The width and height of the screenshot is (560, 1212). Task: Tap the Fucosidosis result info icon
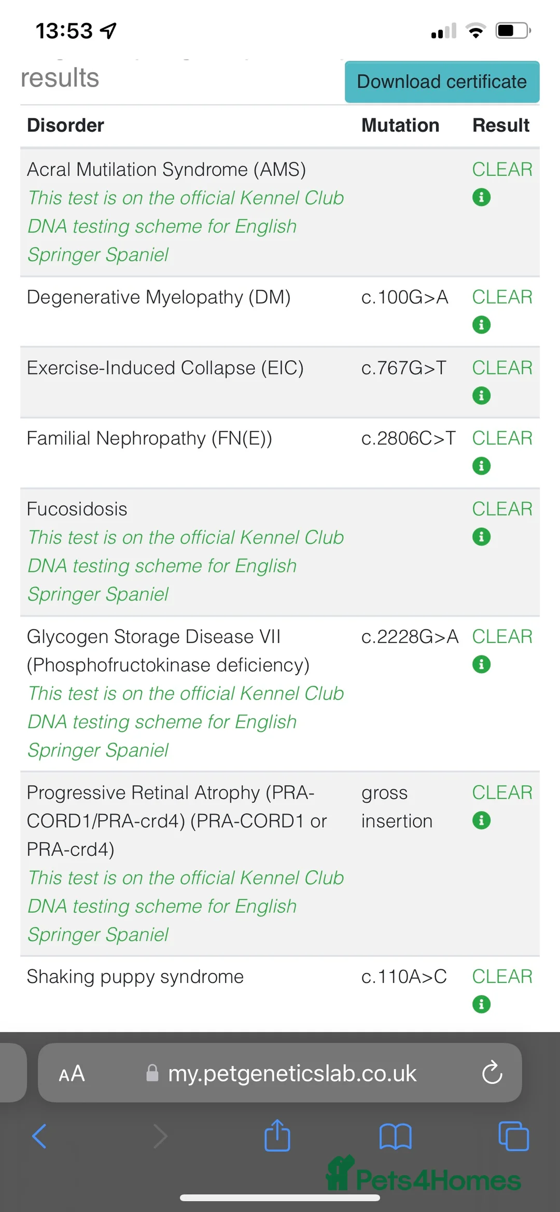[x=481, y=537]
